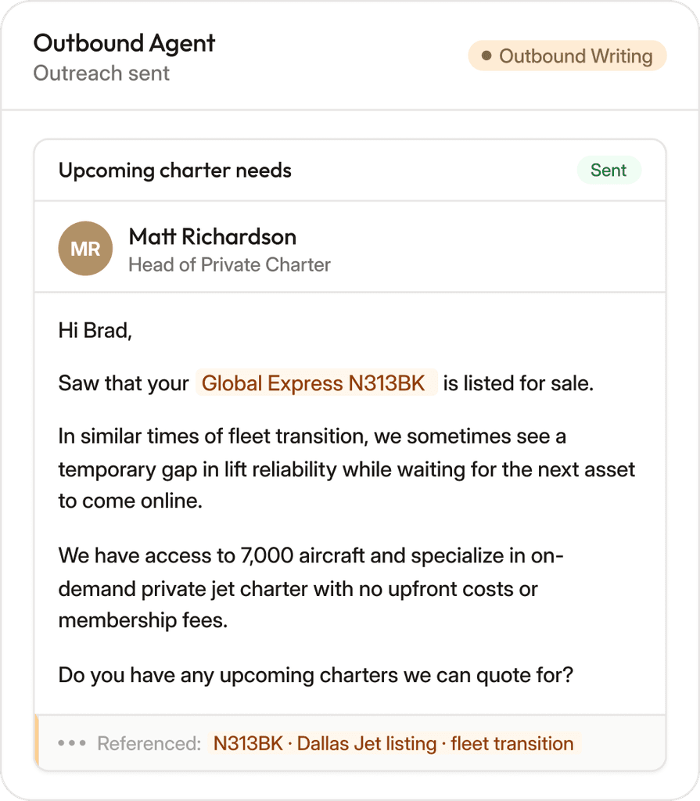Click the orange accent bar in footer
700x801 pixels.
click(x=36, y=740)
